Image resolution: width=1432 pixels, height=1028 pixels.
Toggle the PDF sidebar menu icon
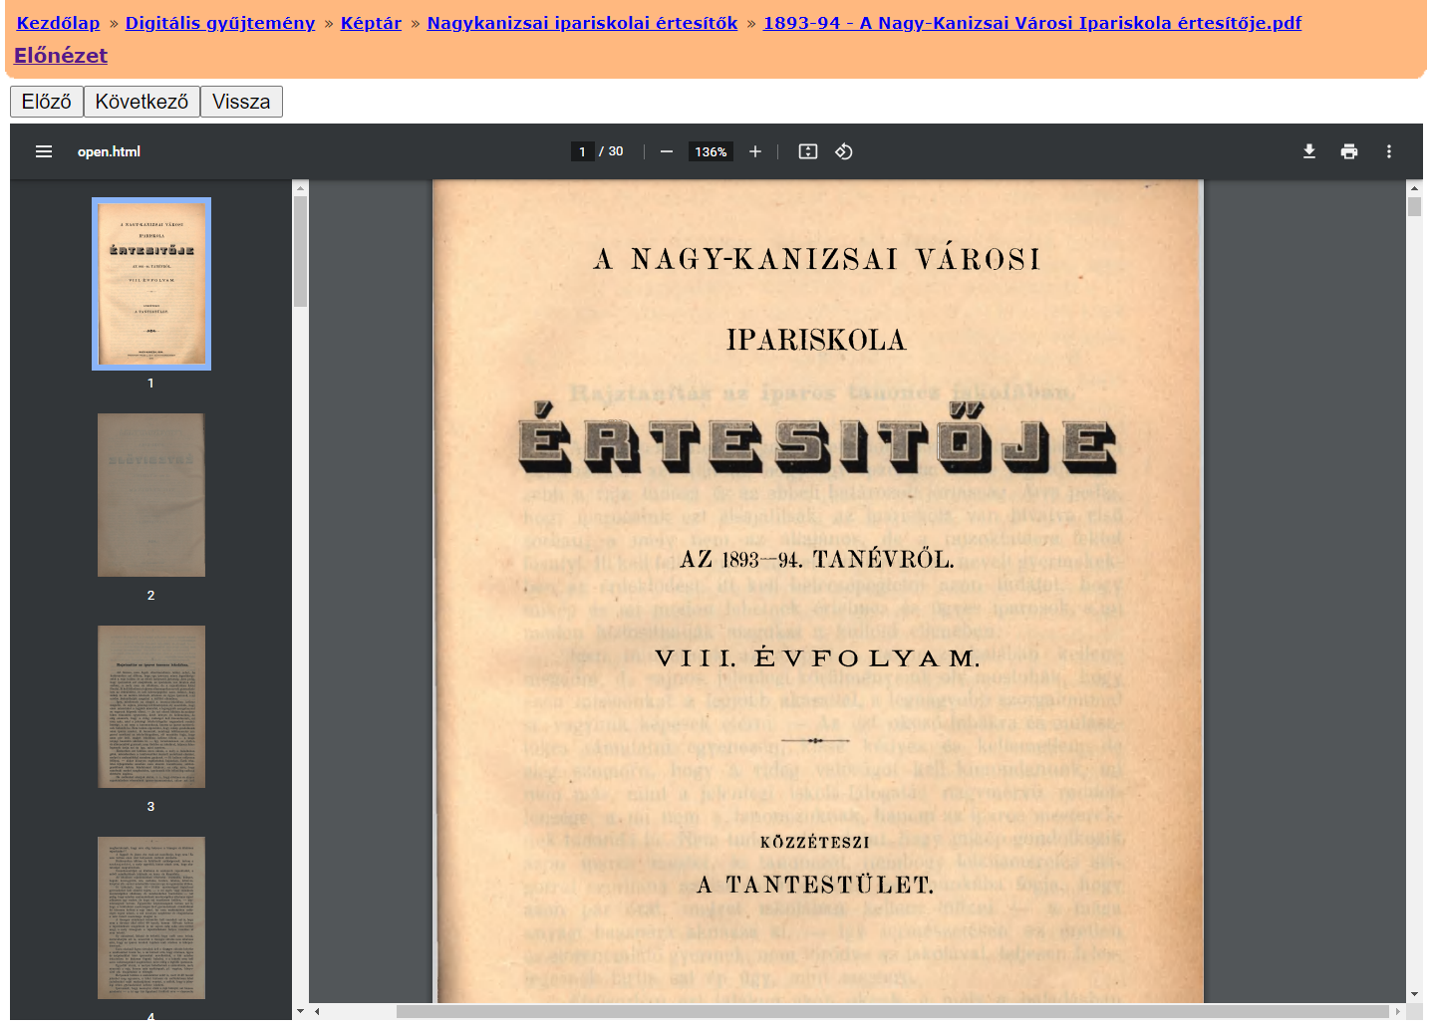[44, 151]
